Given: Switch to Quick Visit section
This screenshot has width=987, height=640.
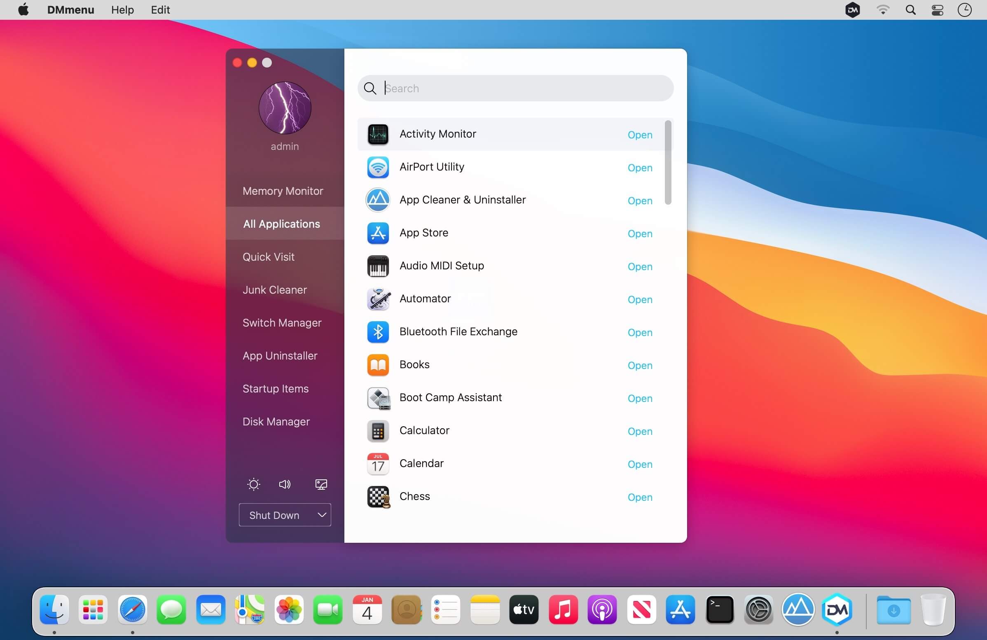Looking at the screenshot, I should [285, 257].
